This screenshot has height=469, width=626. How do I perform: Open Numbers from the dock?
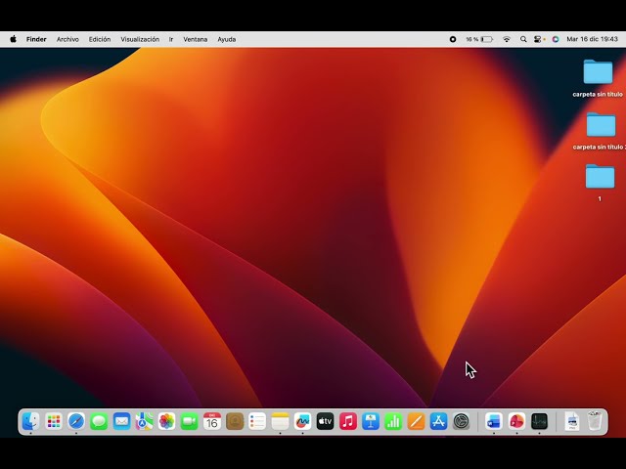pos(393,421)
